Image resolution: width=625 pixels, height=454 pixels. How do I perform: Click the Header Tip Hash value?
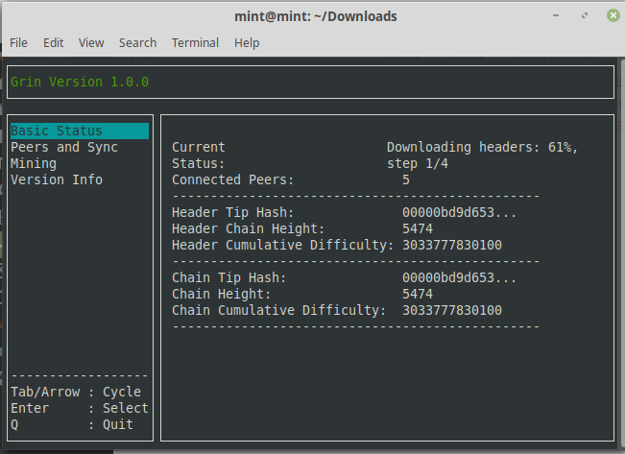459,212
